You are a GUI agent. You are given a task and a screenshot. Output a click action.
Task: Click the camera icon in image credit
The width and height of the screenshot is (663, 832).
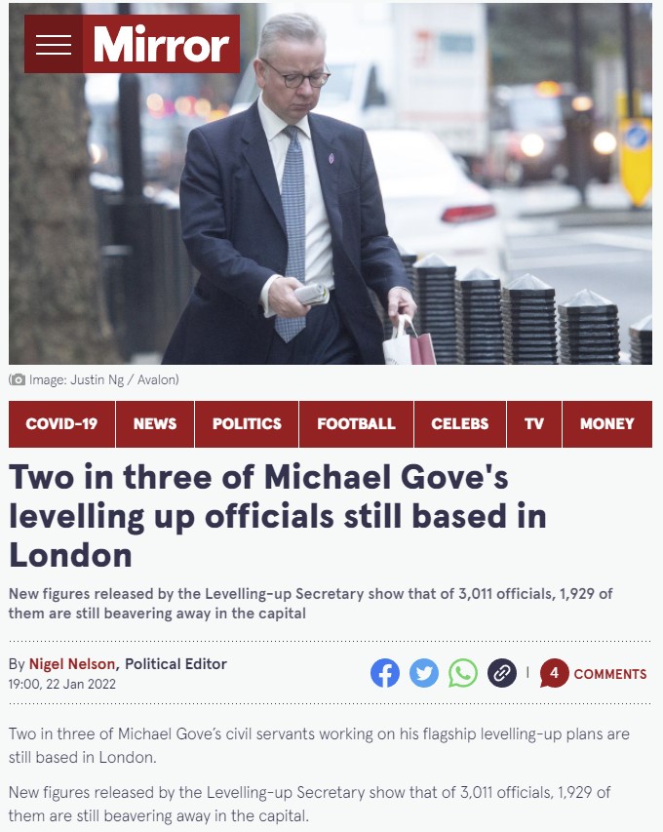[18, 380]
